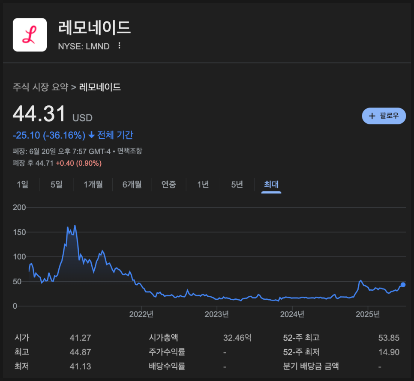Viewport: 414px width, 381px height.
Task: Open the three-dot more options menu
Action: point(119,46)
